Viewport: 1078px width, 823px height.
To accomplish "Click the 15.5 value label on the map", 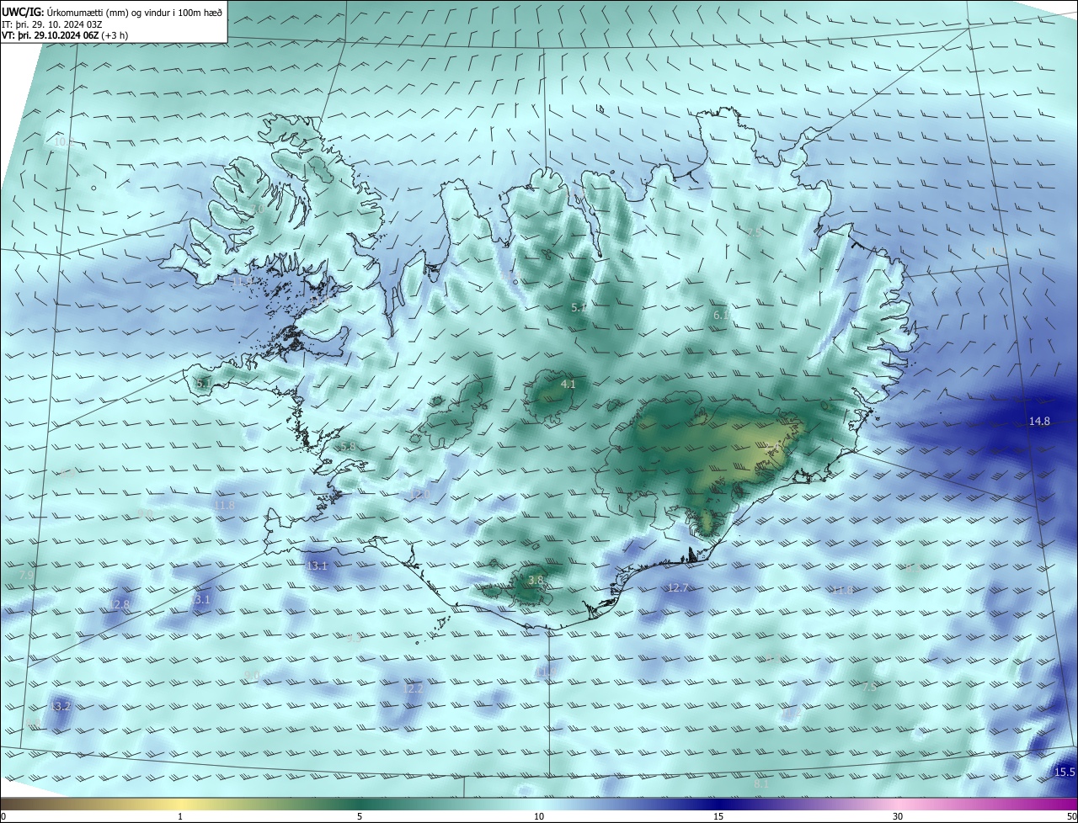I will tap(1065, 772).
